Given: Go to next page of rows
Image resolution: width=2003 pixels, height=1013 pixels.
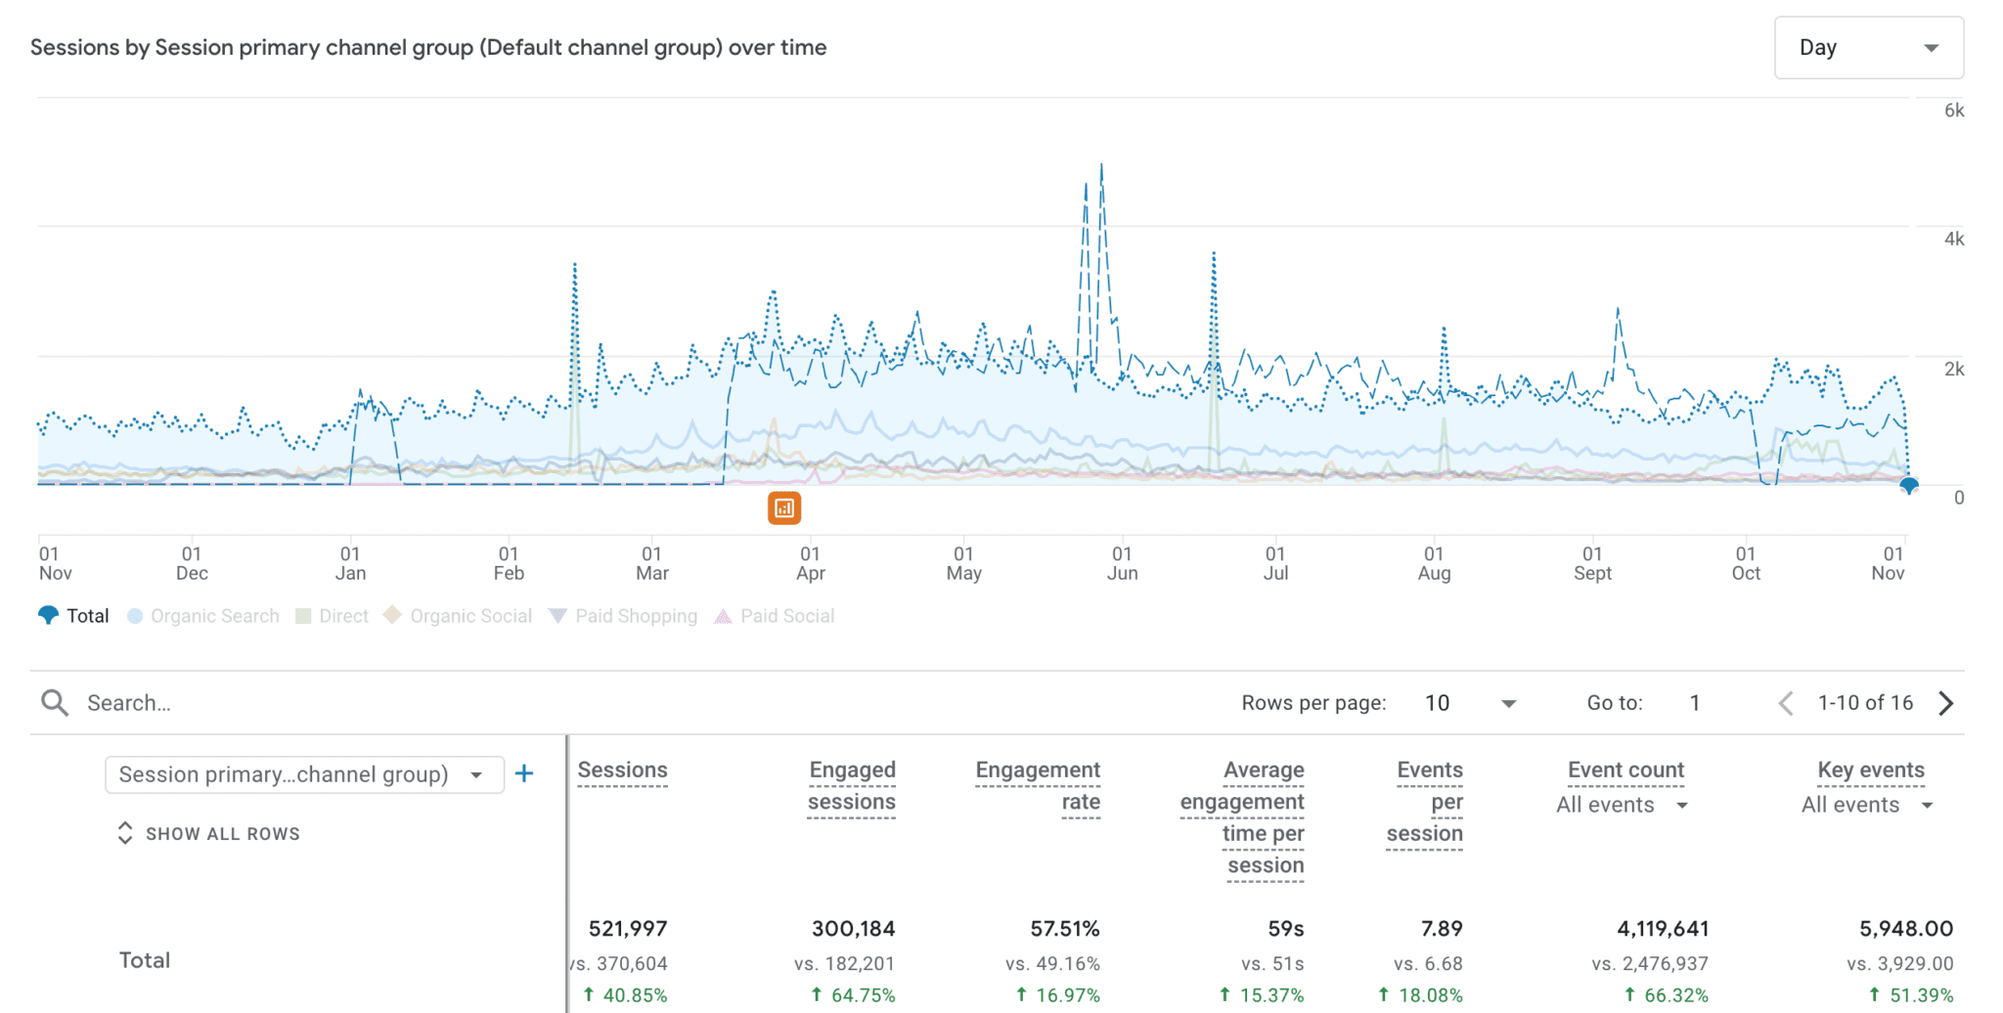Looking at the screenshot, I should pyautogui.click(x=1945, y=703).
